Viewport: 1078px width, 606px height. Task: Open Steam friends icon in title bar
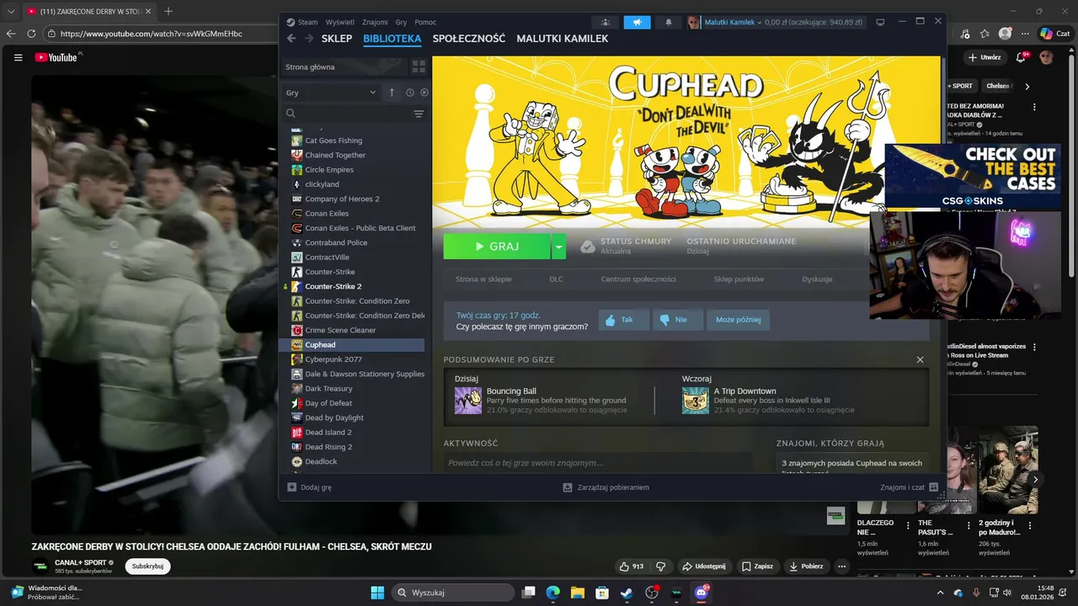605,23
